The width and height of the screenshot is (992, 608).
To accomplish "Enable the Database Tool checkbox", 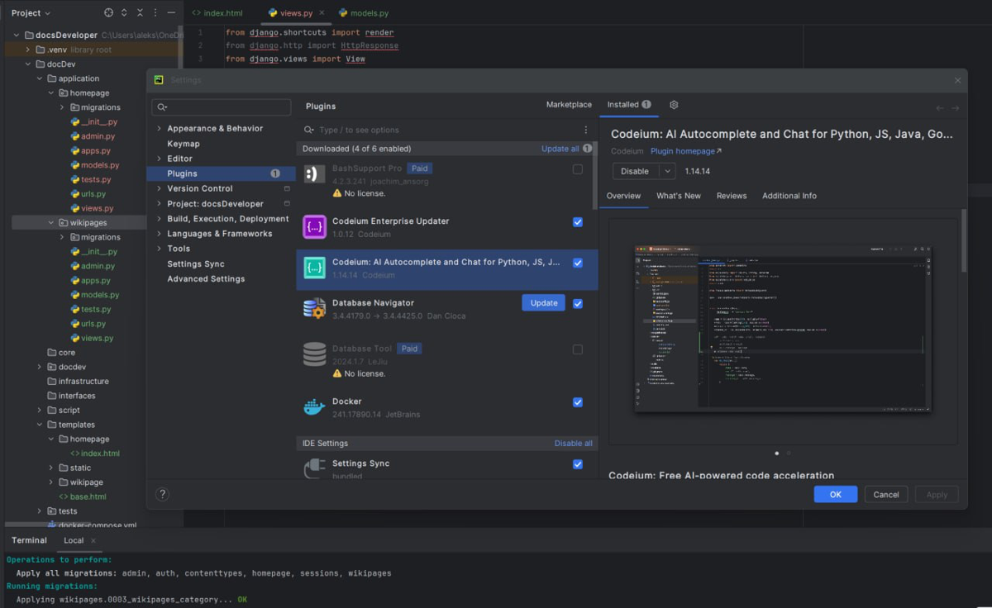I will (x=578, y=349).
